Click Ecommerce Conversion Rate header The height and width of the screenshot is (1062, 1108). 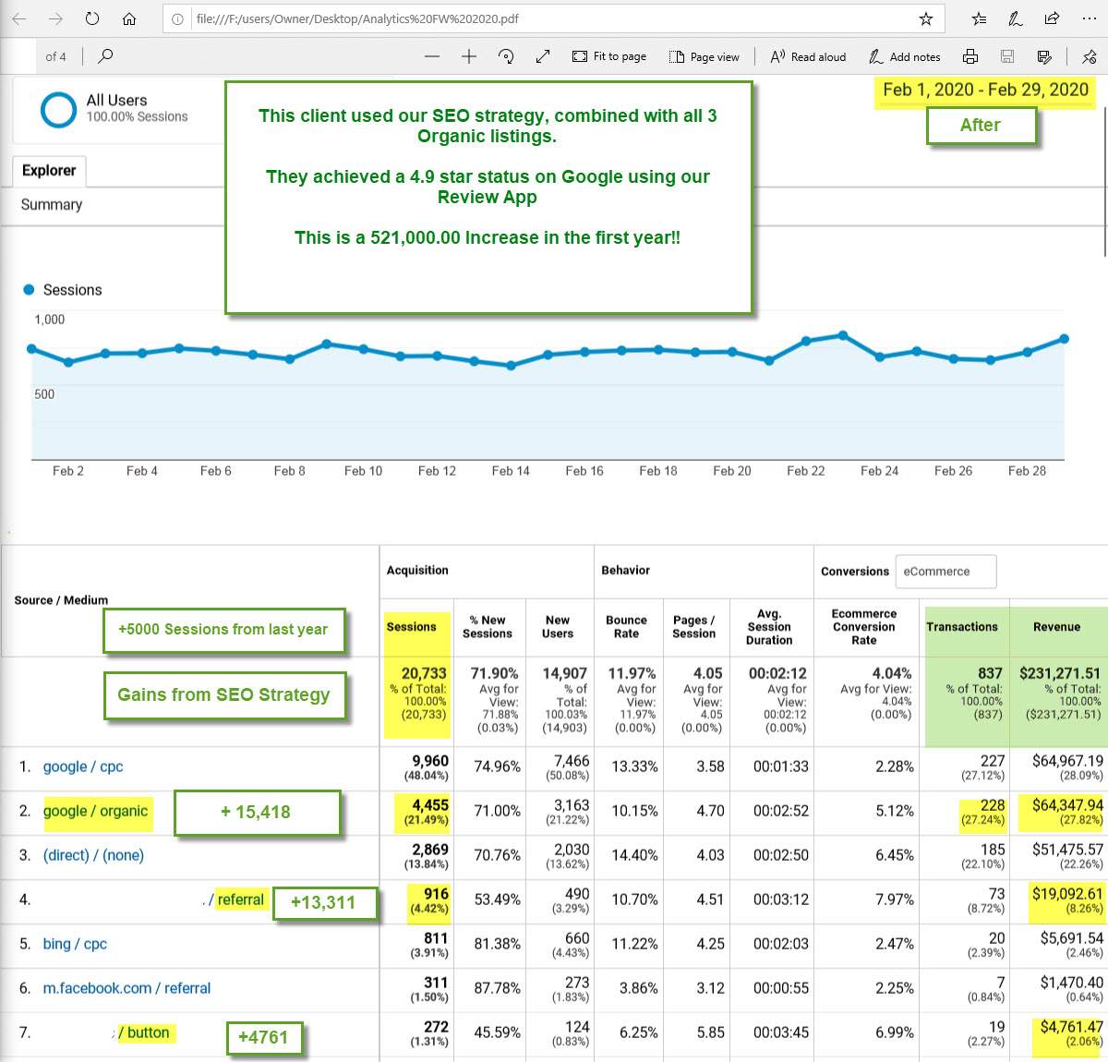864,627
